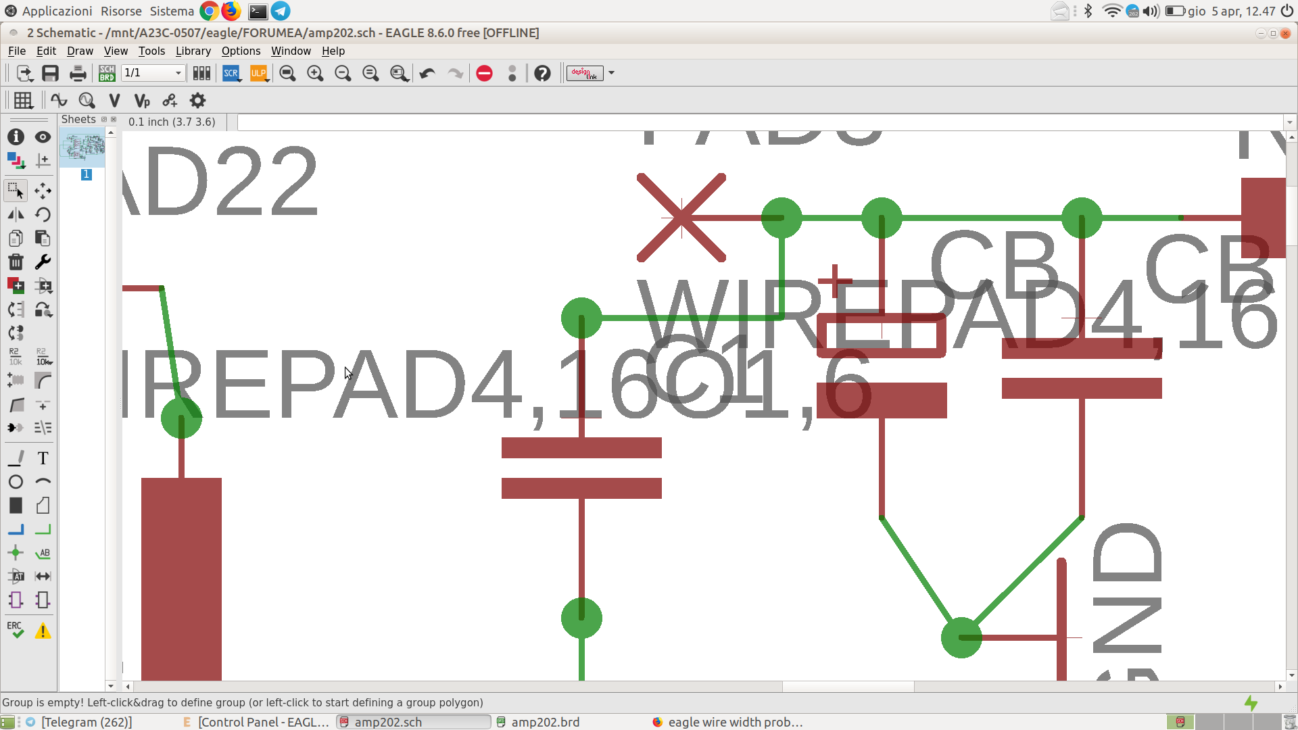Run script with SCR icon
The image size is (1298, 730).
(231, 73)
